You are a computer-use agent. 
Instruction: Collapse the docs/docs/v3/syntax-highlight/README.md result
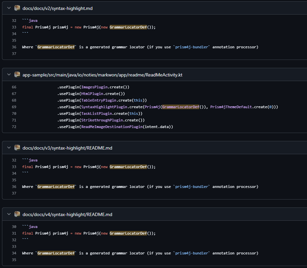[x=9, y=148]
